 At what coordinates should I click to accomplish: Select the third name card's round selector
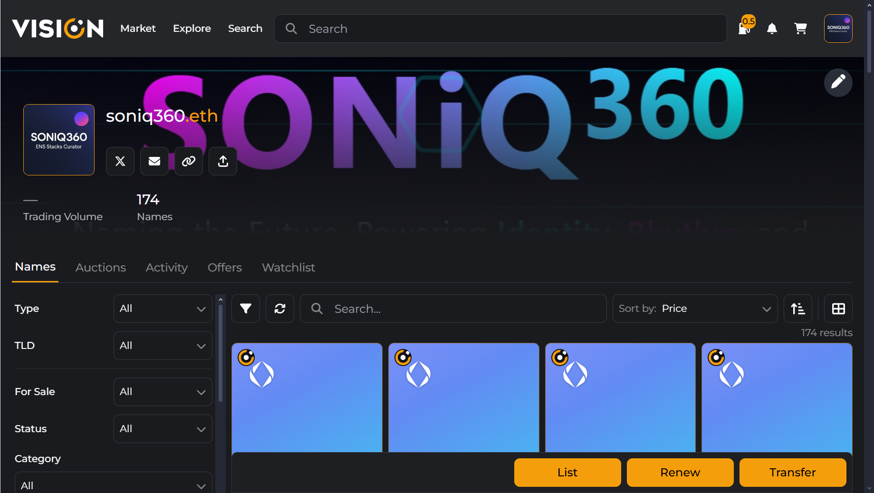point(560,357)
